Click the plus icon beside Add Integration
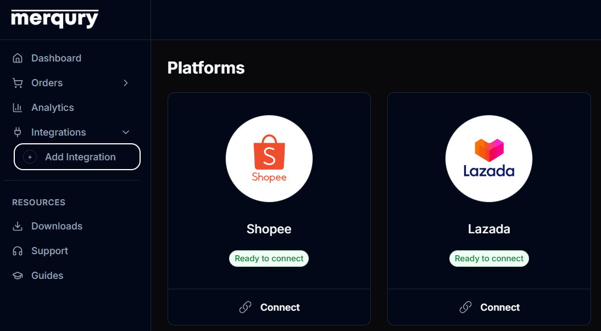Screen dimensions: 601x331 coord(30,157)
